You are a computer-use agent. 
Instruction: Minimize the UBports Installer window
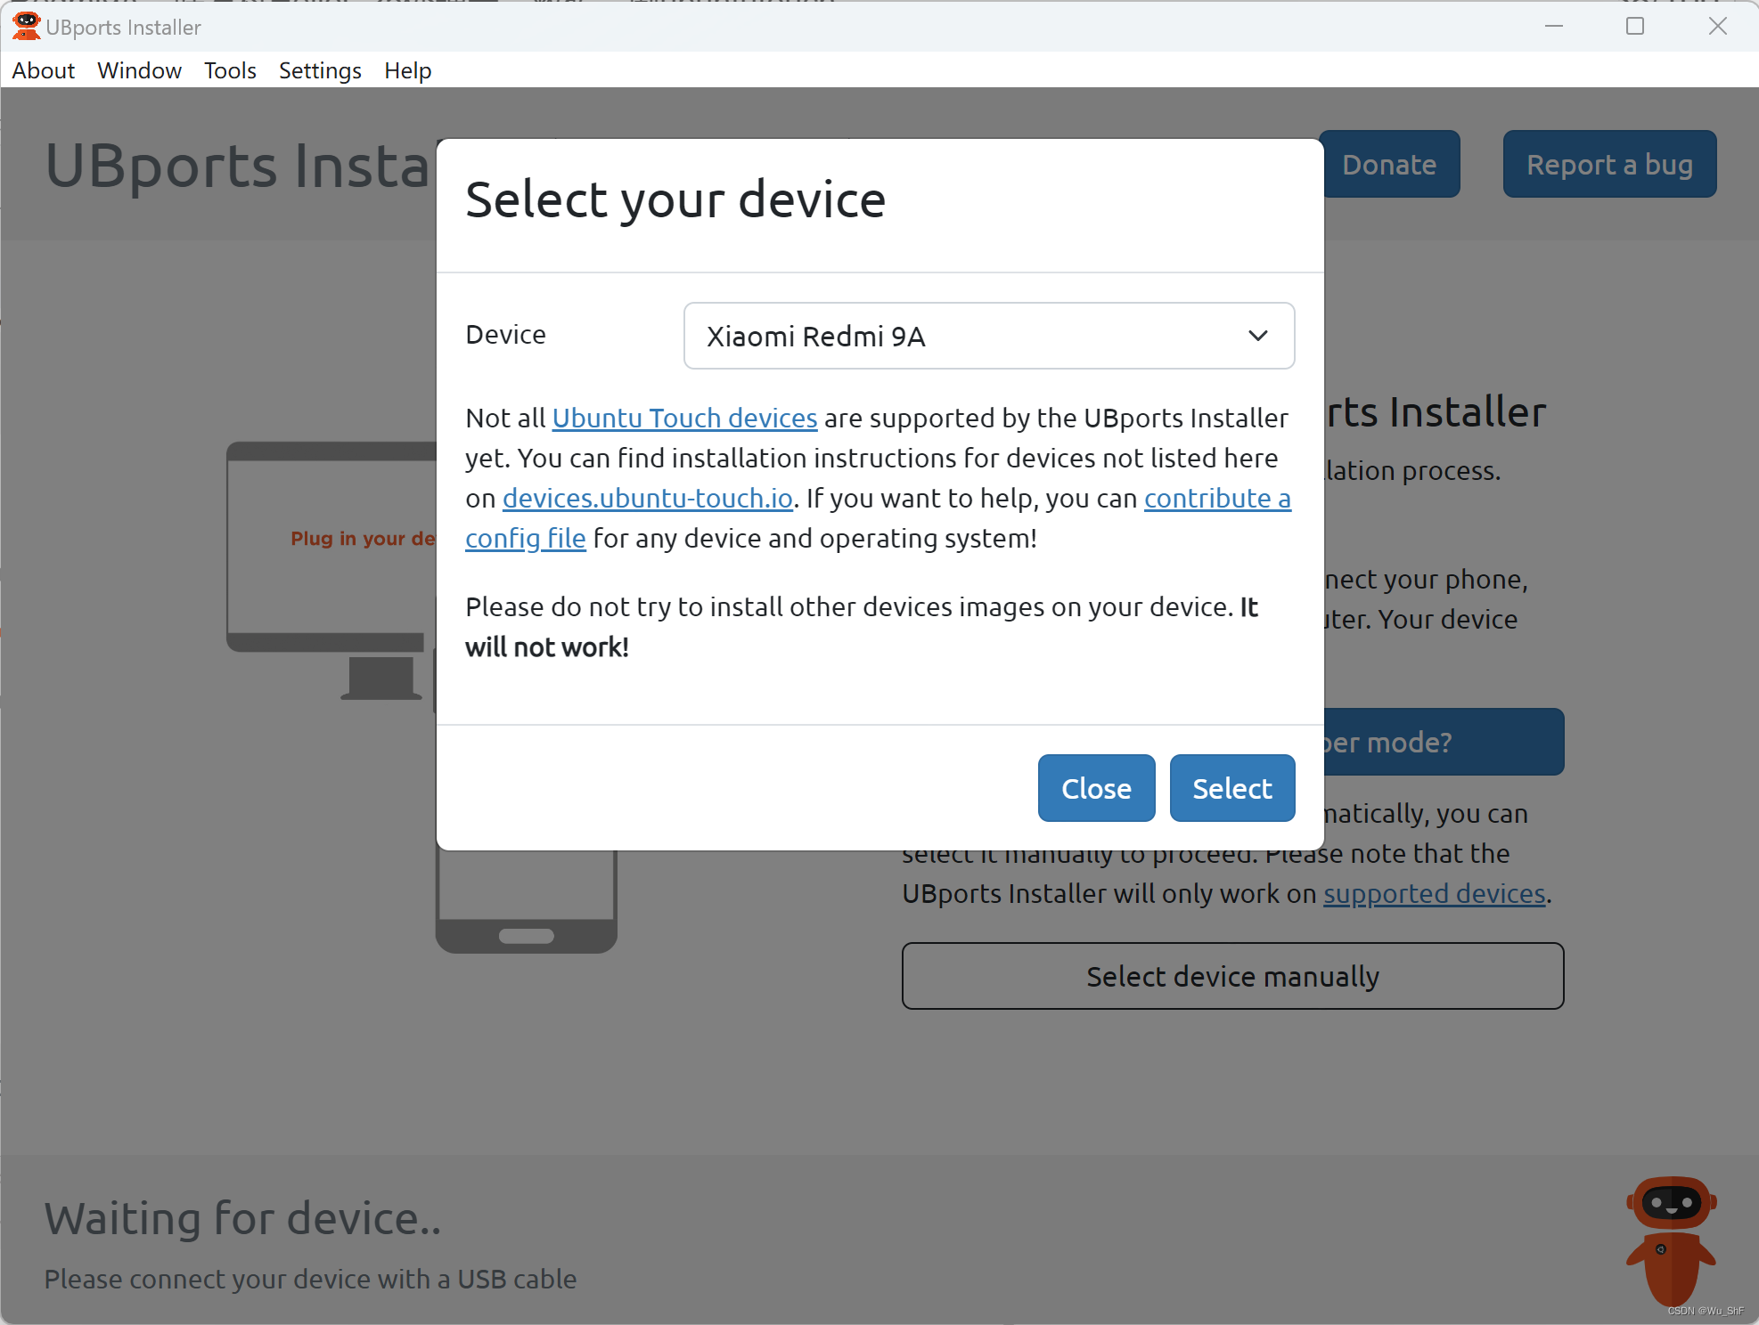coord(1554,26)
